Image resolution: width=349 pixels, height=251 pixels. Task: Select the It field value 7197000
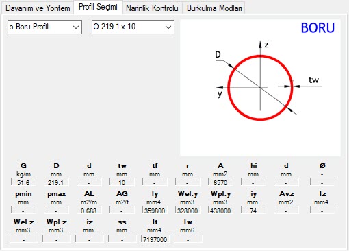[x=155, y=239]
